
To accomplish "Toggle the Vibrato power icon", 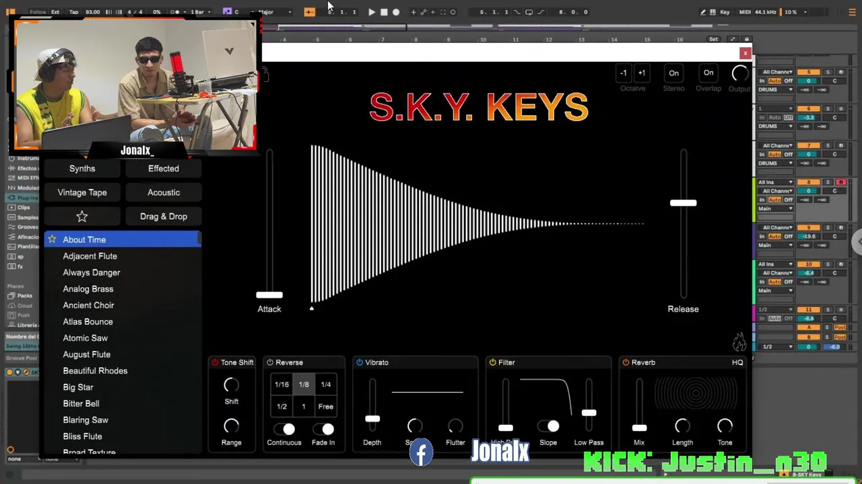I will pyautogui.click(x=360, y=362).
